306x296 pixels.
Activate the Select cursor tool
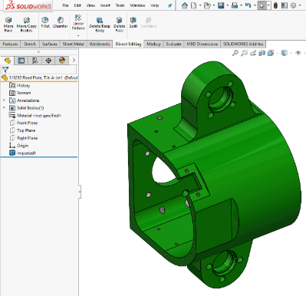[262, 5]
